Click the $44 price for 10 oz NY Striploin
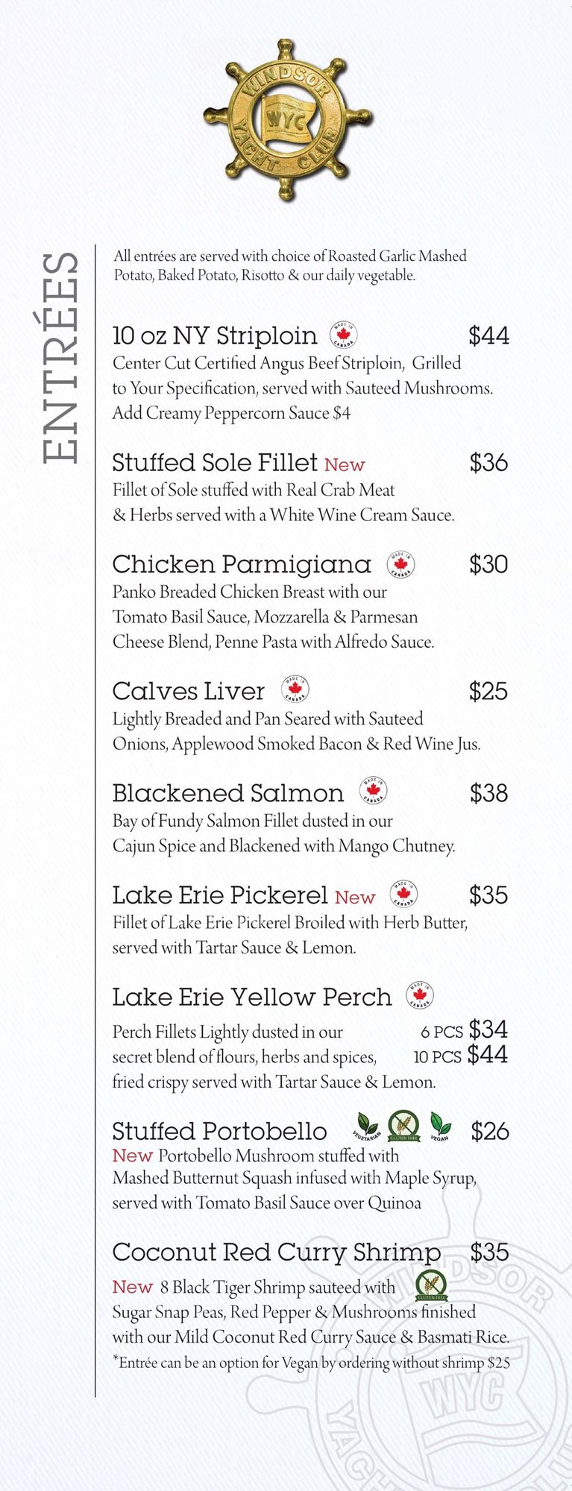Viewport: 572px width, 1491px height. 488,335
